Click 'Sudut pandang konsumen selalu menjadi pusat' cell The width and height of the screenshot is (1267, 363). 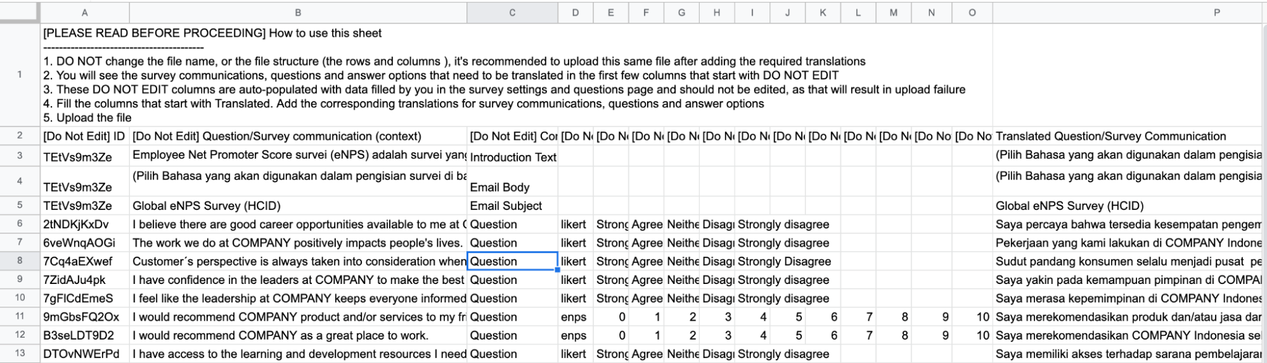point(1128,261)
